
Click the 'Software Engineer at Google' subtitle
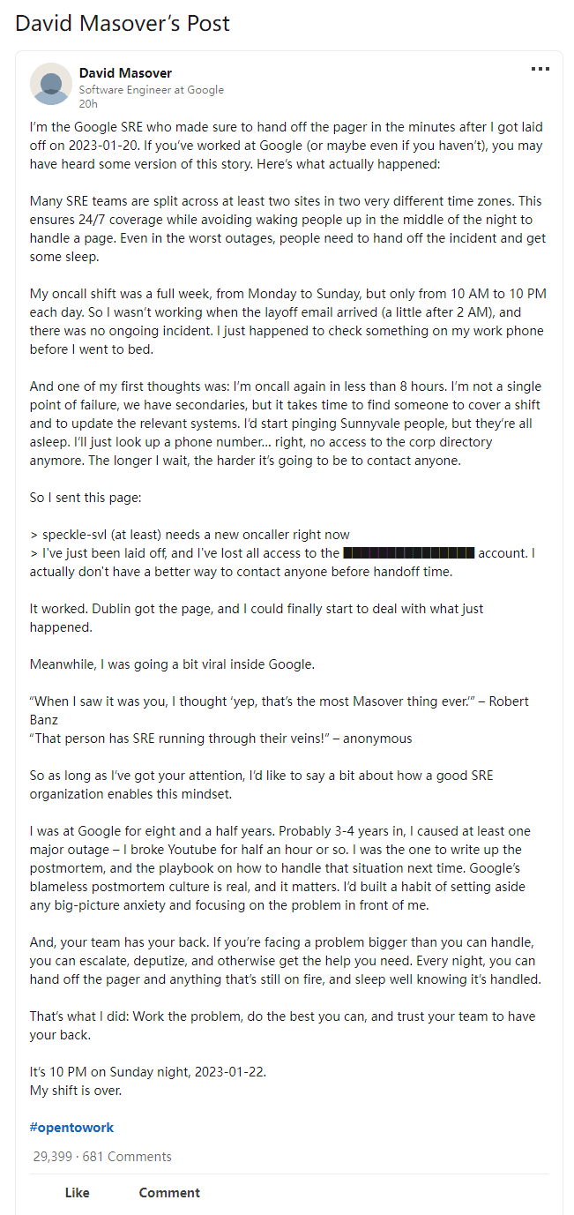tap(151, 90)
